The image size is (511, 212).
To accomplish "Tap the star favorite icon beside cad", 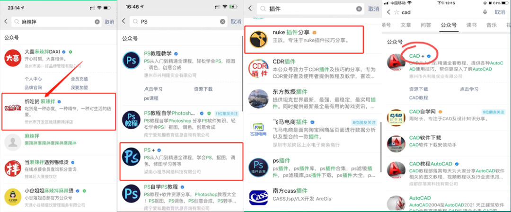I will 396,12.
